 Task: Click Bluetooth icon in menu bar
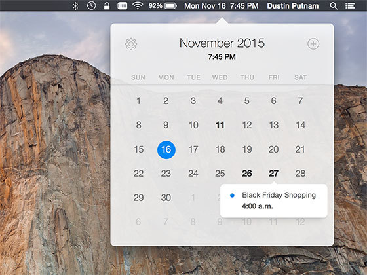(75, 6)
